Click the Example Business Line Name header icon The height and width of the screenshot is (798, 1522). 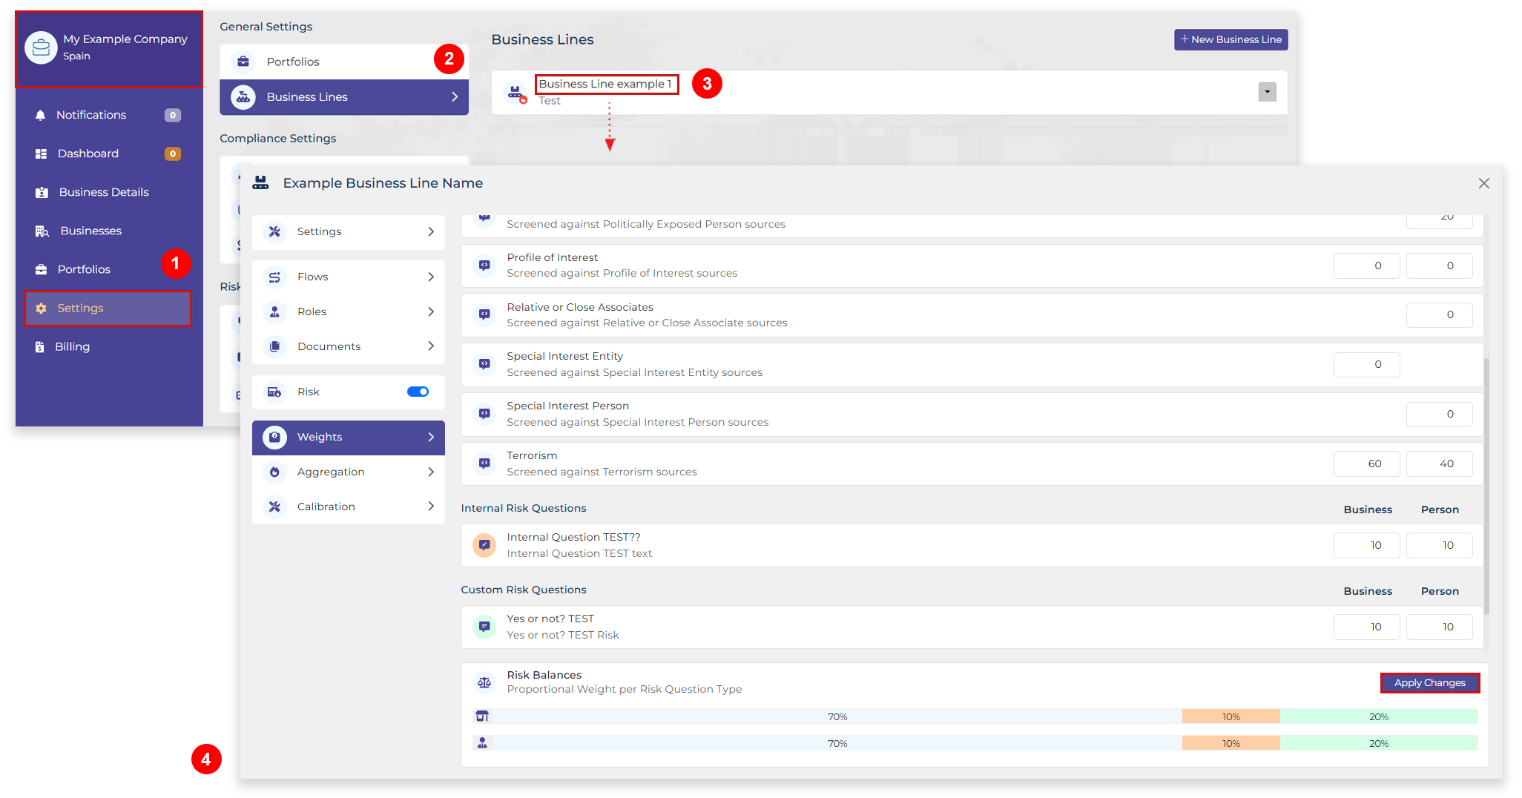point(260,182)
